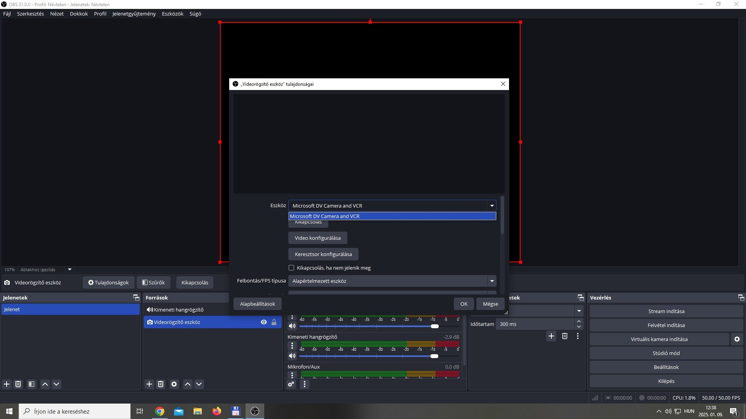Open Windows Start menu
This screenshot has width=746, height=419.
(x=9, y=411)
